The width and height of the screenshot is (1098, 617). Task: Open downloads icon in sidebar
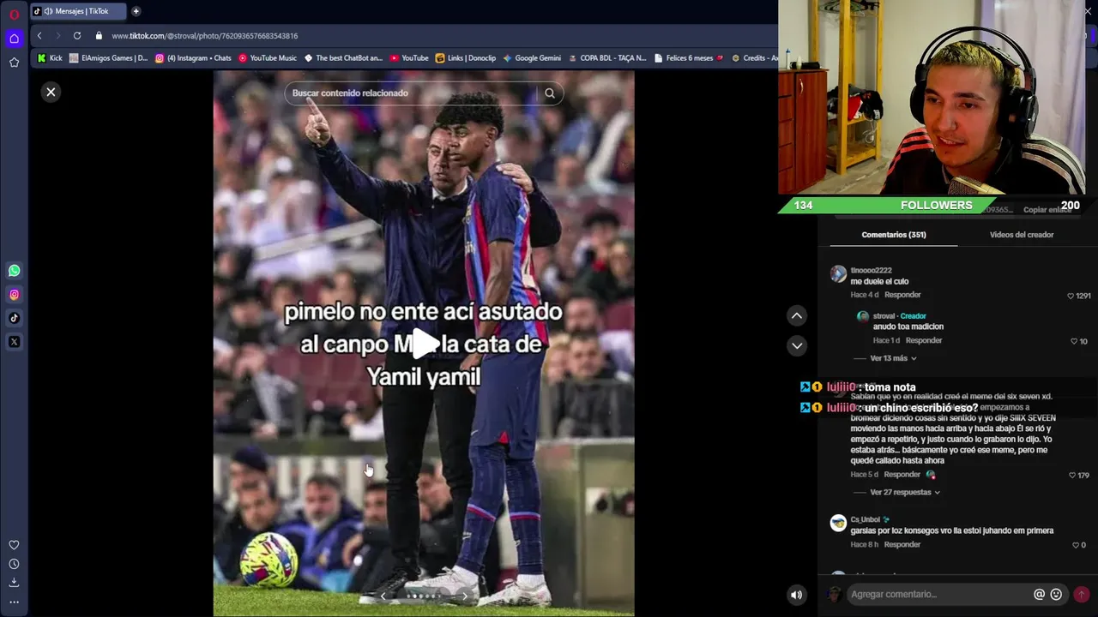click(x=14, y=583)
